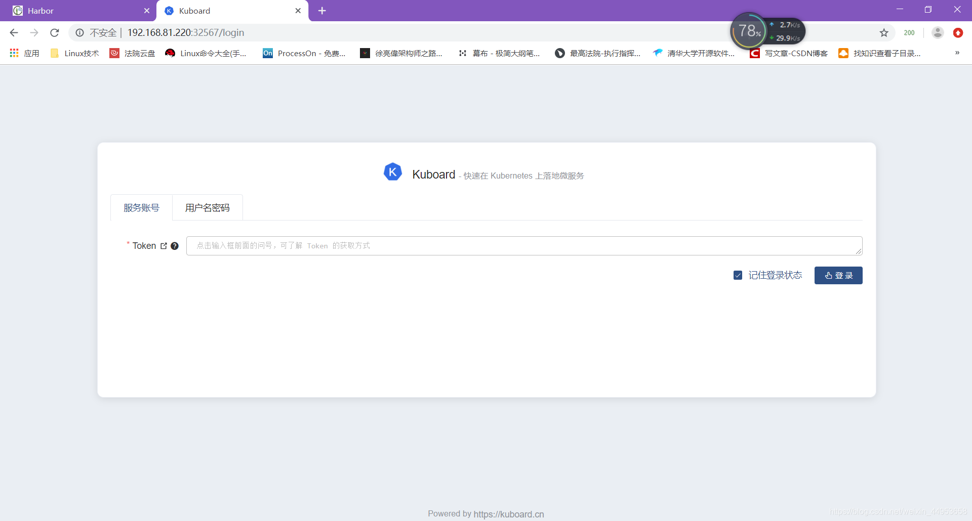Image resolution: width=972 pixels, height=521 pixels.
Task: Open the 找知识查看子目录 bookmark
Action: (880, 53)
